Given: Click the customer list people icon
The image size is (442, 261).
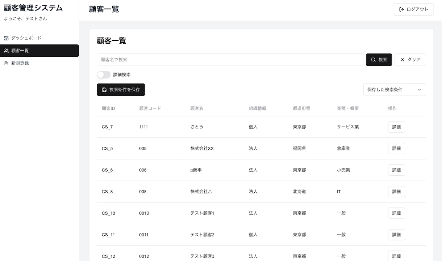Looking at the screenshot, I should (x=6, y=51).
